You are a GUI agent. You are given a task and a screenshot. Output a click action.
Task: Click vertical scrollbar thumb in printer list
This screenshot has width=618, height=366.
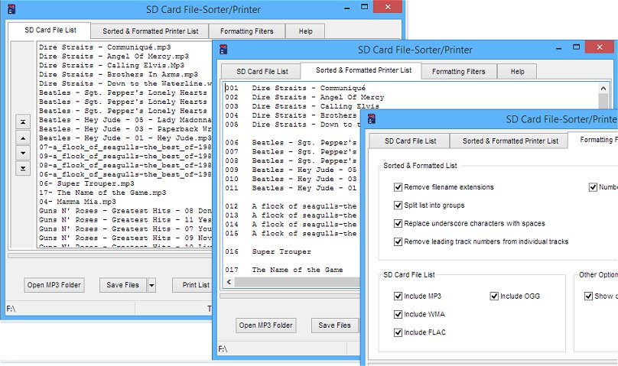point(603,103)
